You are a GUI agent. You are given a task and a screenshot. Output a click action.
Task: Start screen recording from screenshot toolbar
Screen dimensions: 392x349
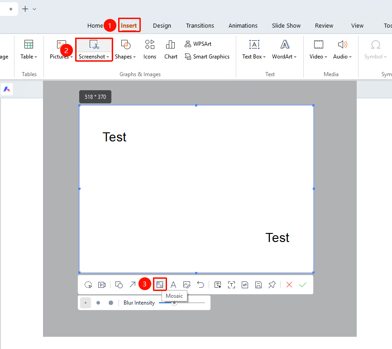click(x=102, y=285)
